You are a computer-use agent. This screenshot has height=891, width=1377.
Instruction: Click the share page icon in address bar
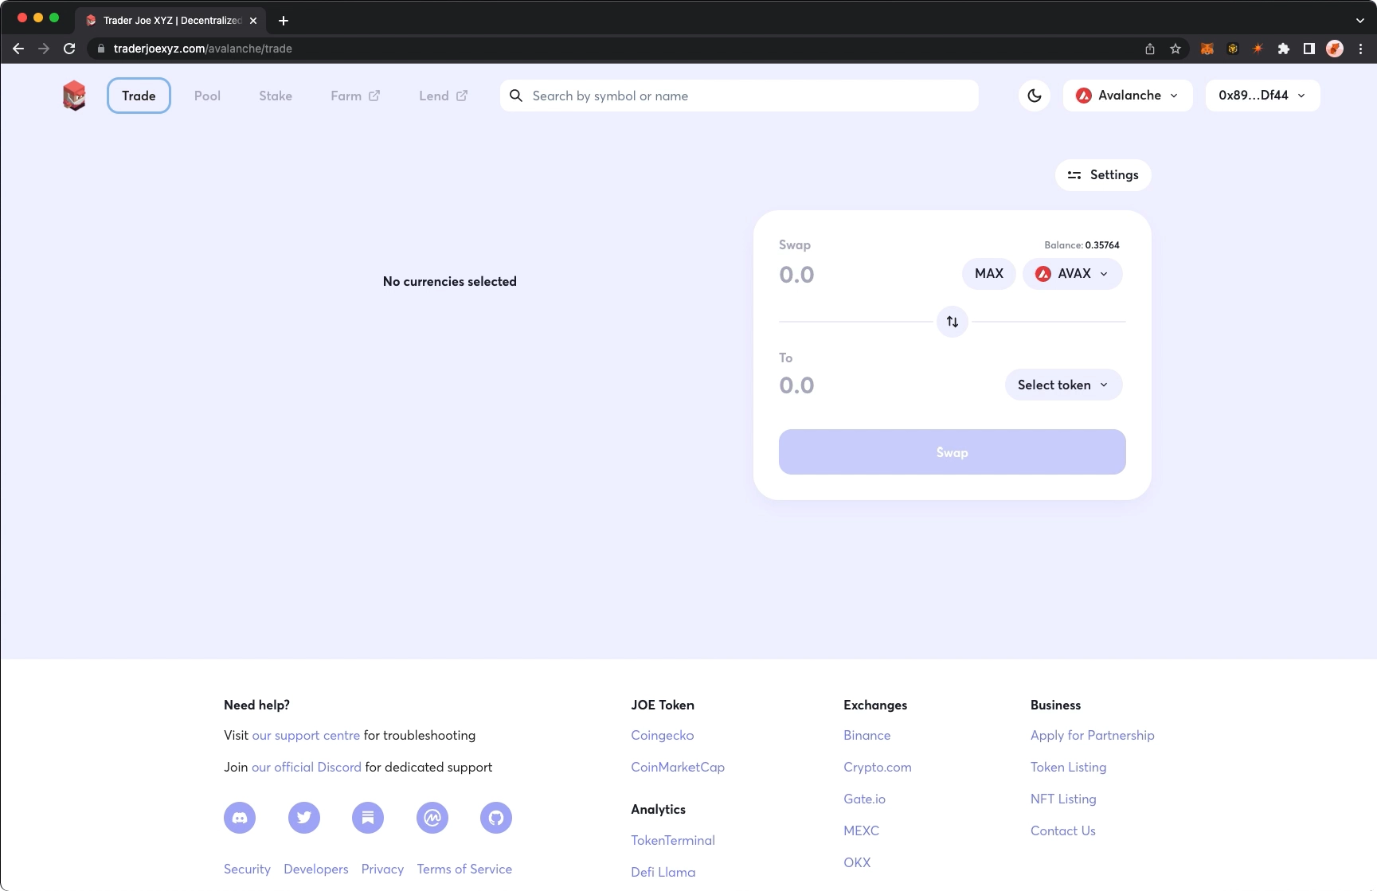1150,49
